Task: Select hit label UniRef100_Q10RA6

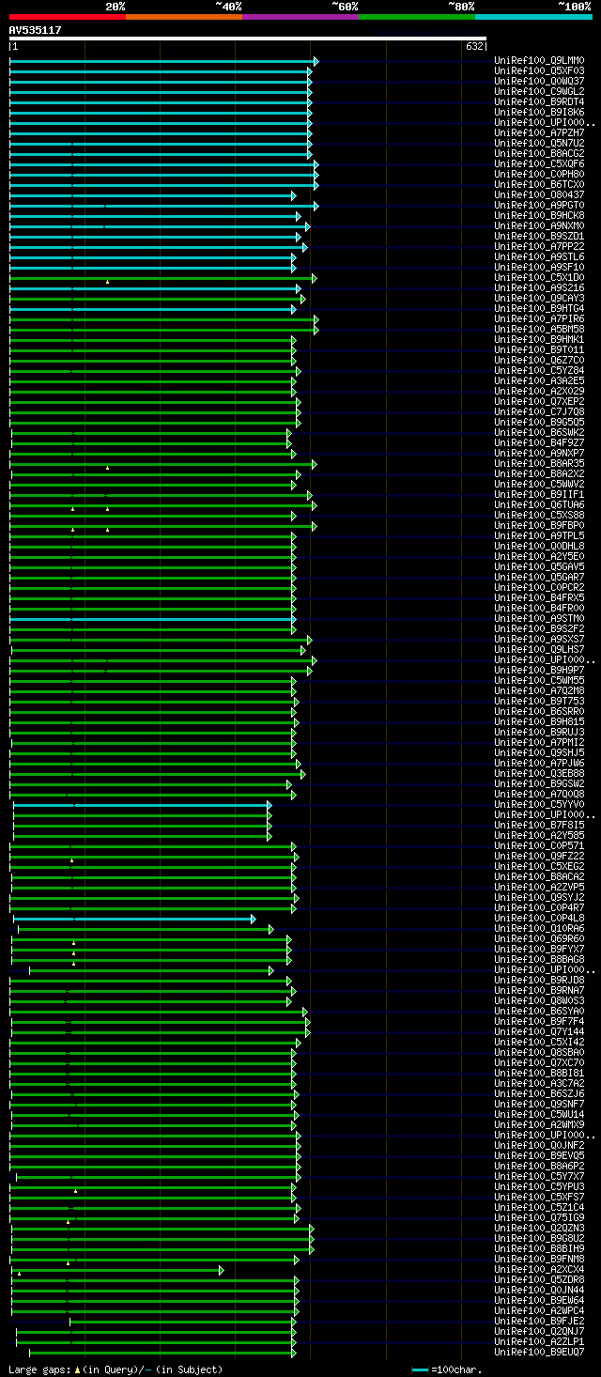Action: click(x=539, y=929)
